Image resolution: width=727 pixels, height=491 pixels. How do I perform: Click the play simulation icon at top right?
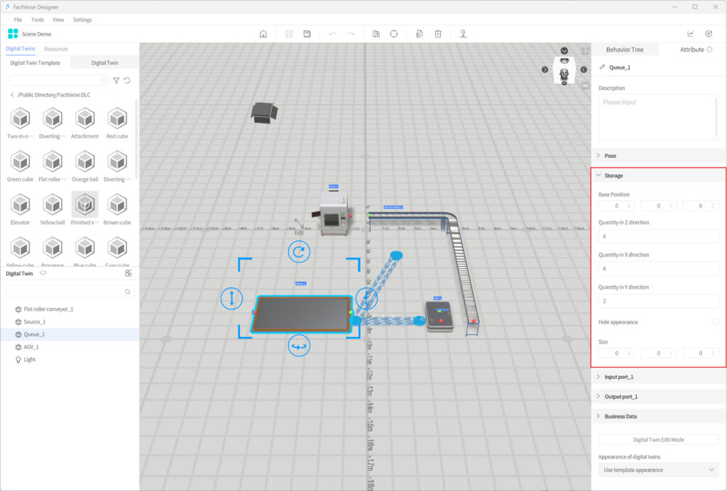(x=709, y=34)
